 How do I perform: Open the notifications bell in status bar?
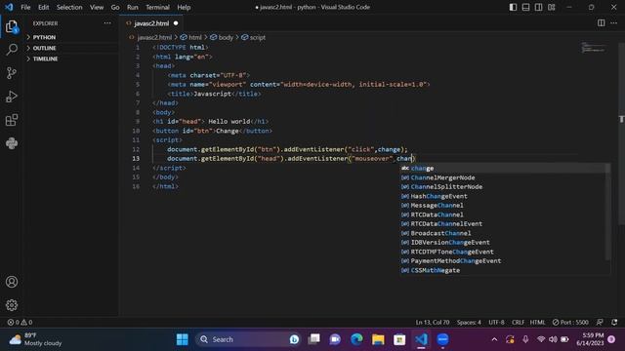pos(614,323)
